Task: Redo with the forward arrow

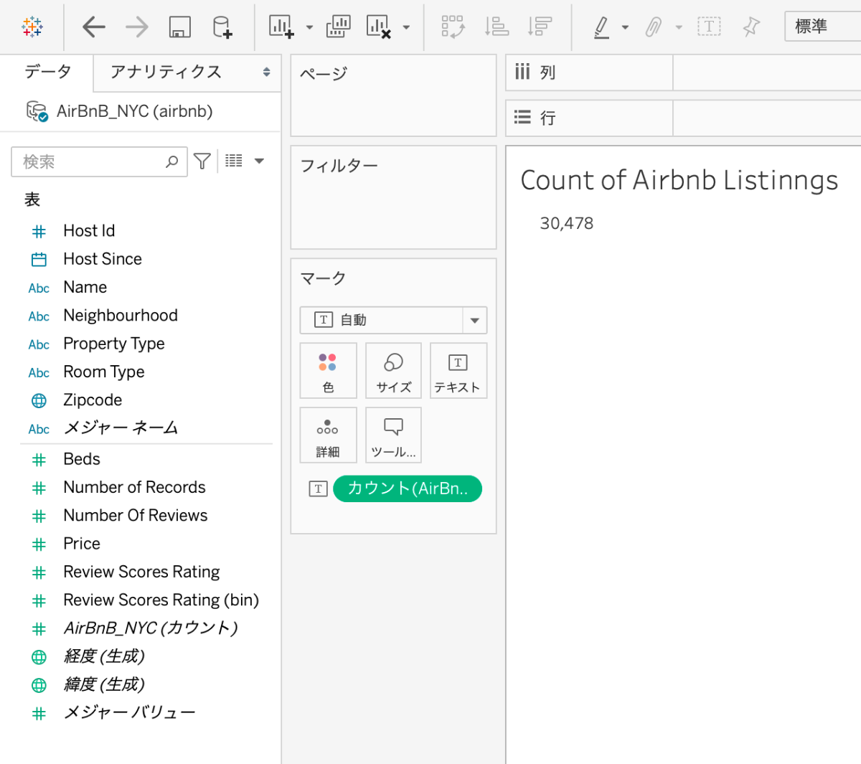Action: pos(136,27)
